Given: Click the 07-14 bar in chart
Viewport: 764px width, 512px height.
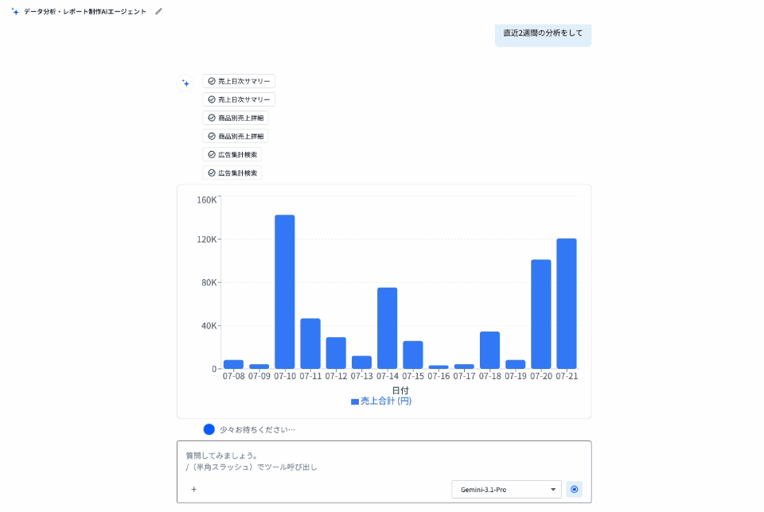Looking at the screenshot, I should tap(388, 328).
